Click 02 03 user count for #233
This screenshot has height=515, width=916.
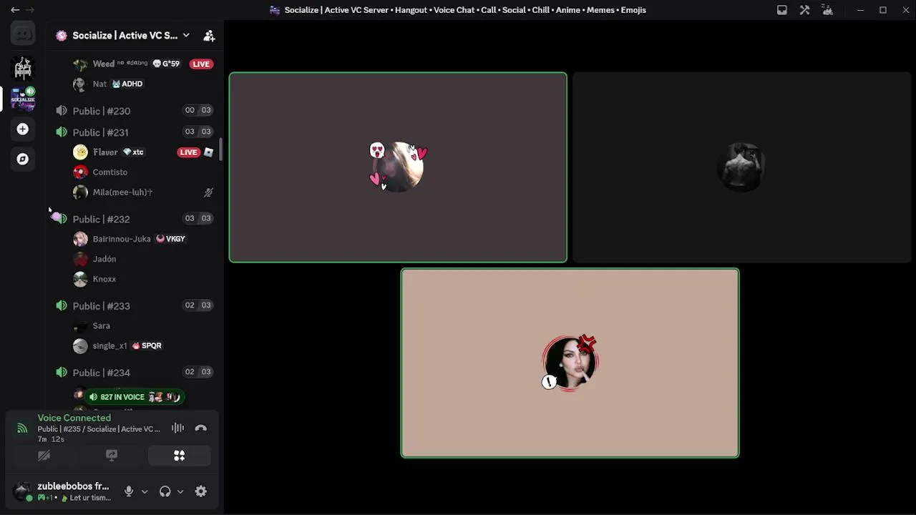click(198, 305)
